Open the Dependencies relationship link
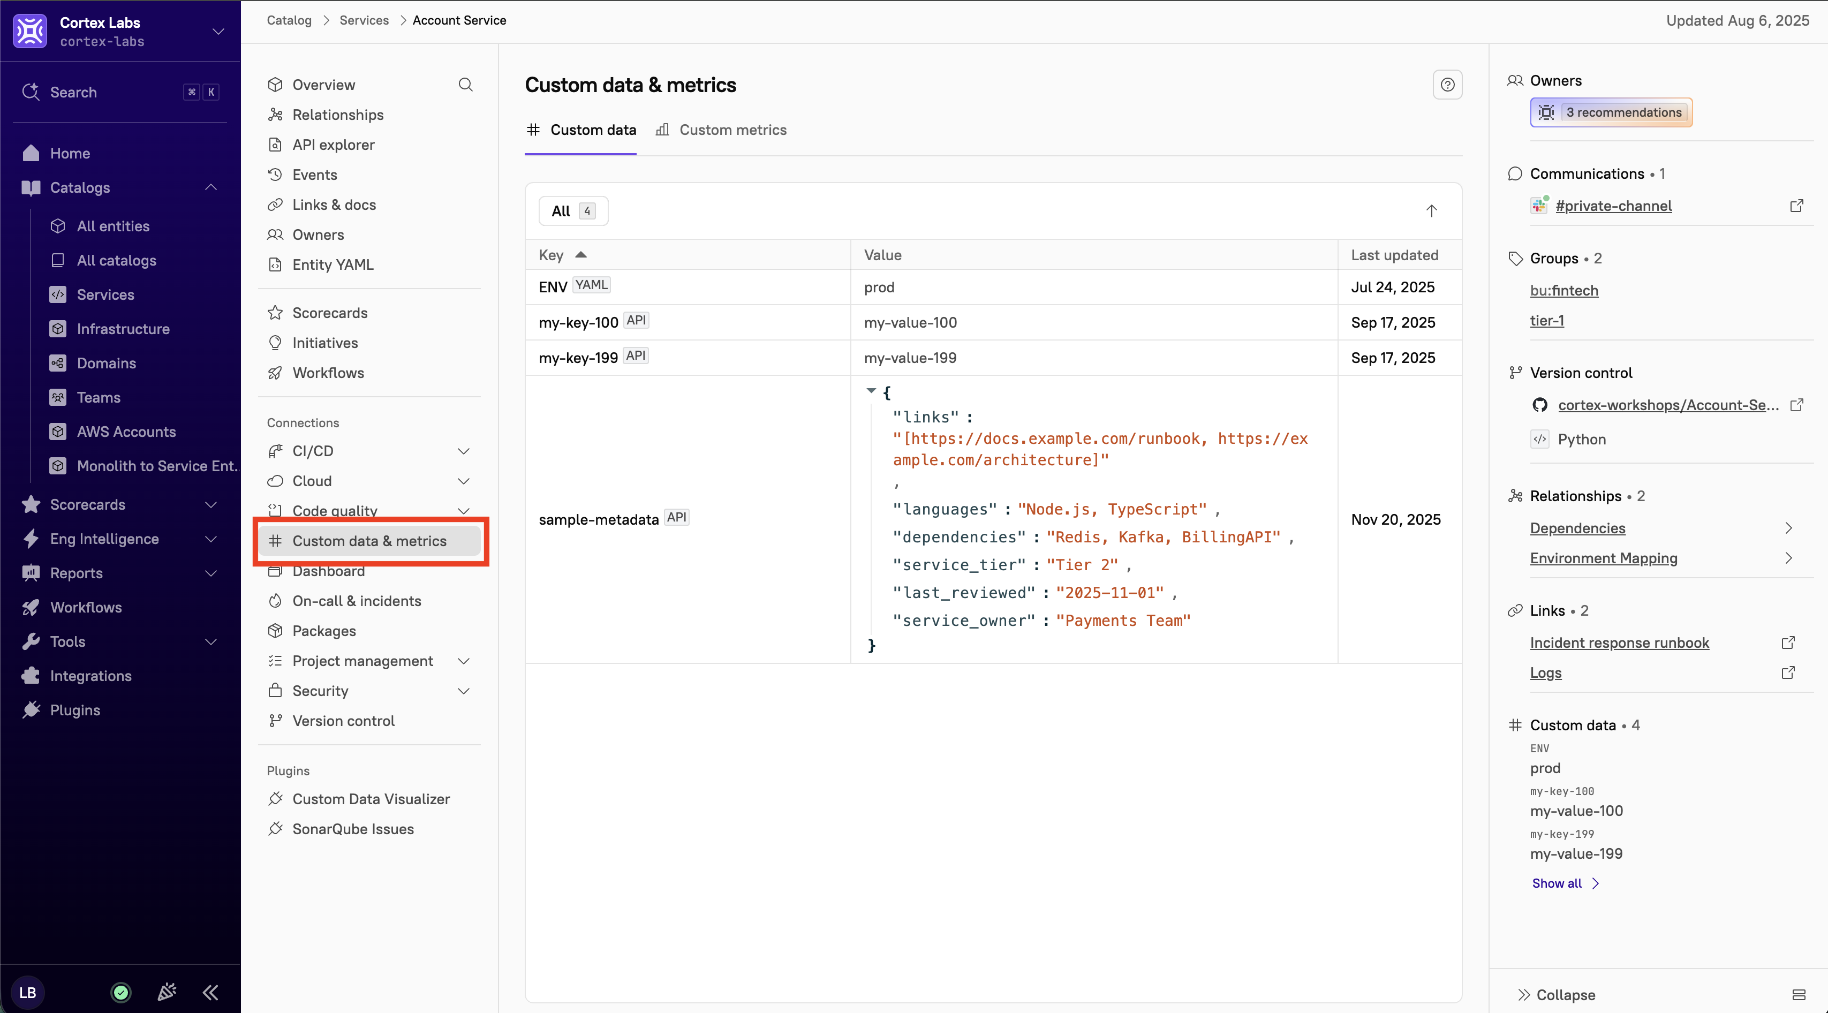Viewport: 1828px width, 1013px height. click(x=1577, y=528)
